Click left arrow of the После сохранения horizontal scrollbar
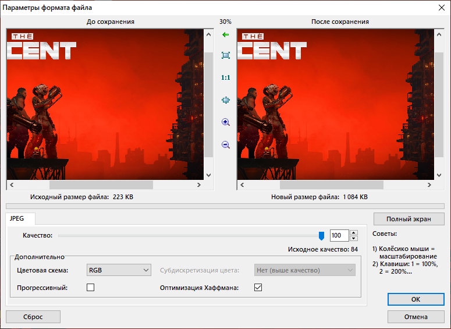451x329 pixels. tap(242, 185)
